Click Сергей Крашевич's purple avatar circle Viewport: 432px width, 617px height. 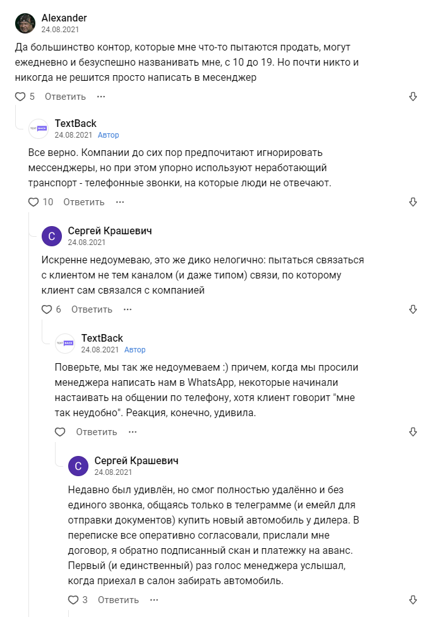[x=51, y=236]
